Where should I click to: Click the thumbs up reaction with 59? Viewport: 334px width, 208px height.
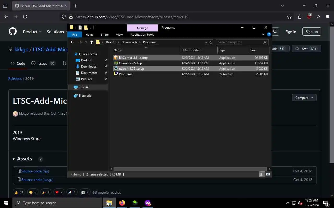tap(19, 192)
